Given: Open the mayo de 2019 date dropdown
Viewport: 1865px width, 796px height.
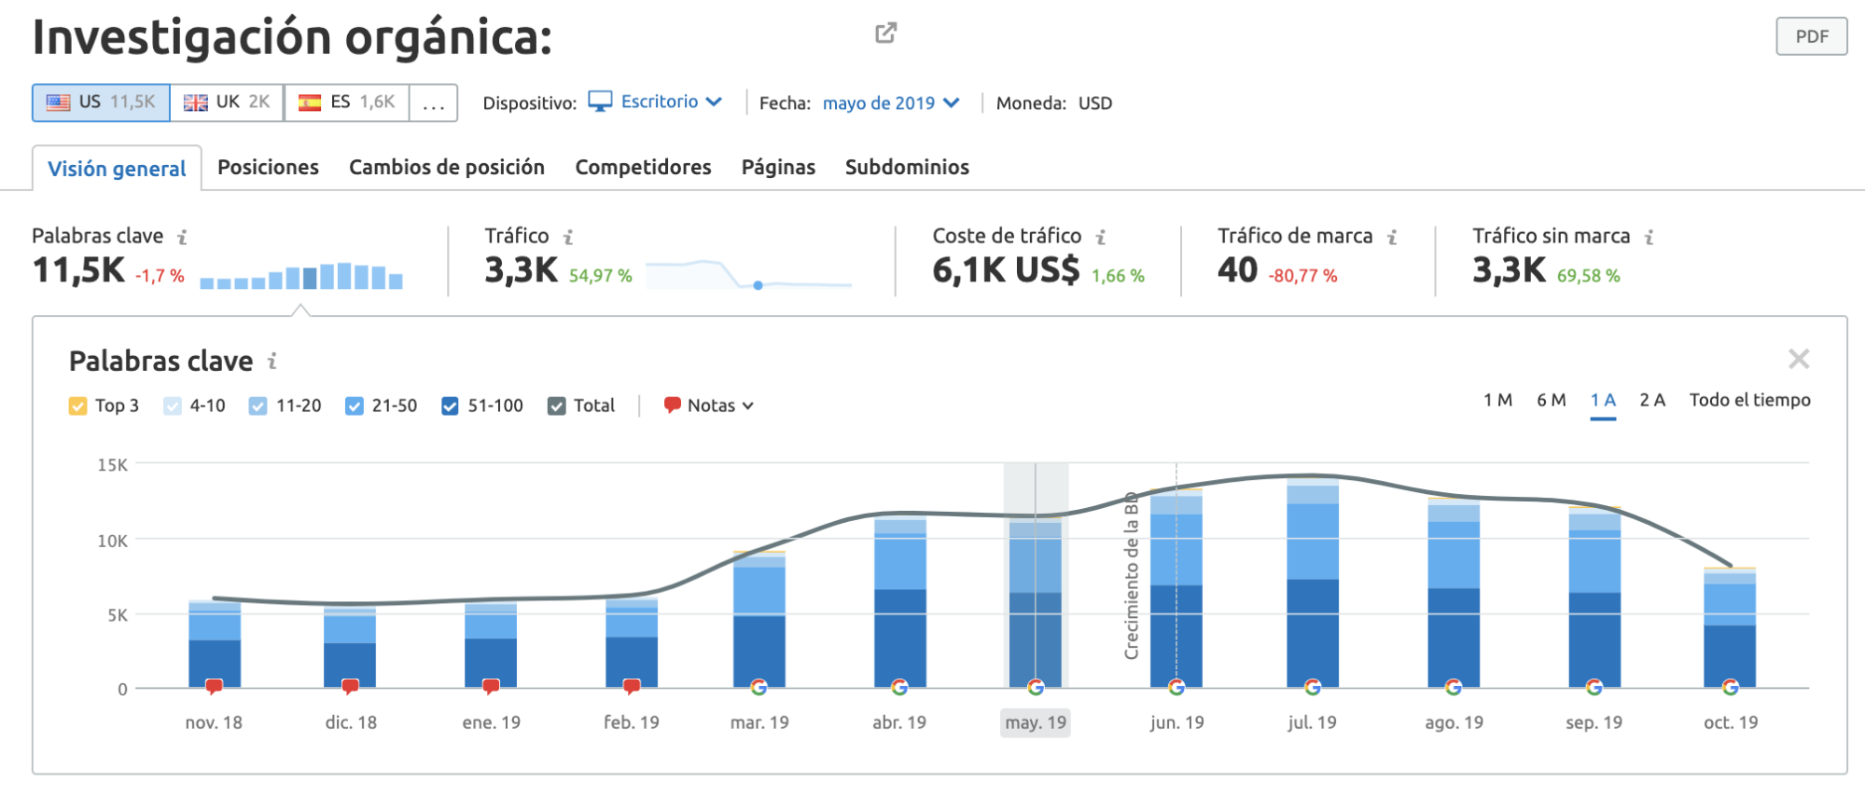Looking at the screenshot, I should [891, 103].
